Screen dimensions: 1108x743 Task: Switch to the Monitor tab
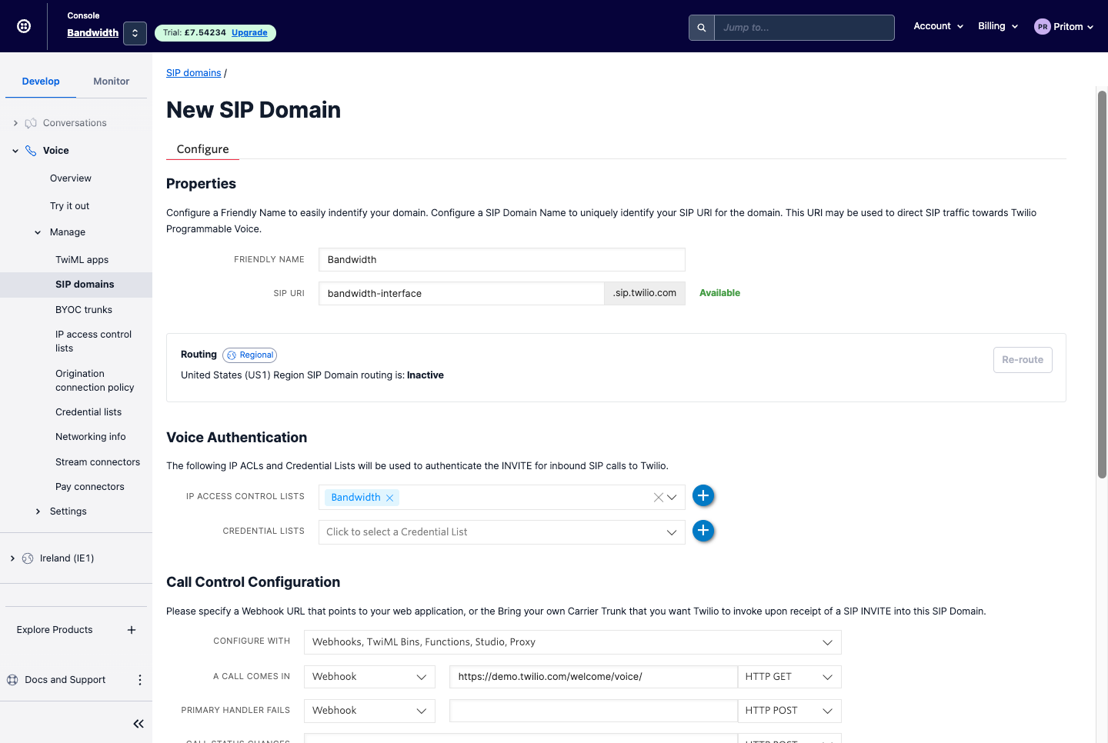click(x=112, y=81)
